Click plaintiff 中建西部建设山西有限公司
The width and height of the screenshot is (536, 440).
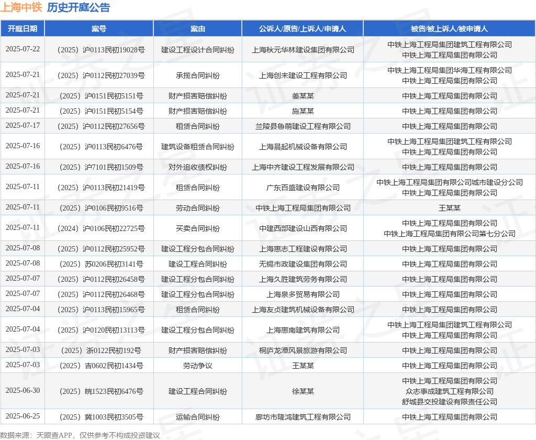pyautogui.click(x=303, y=228)
